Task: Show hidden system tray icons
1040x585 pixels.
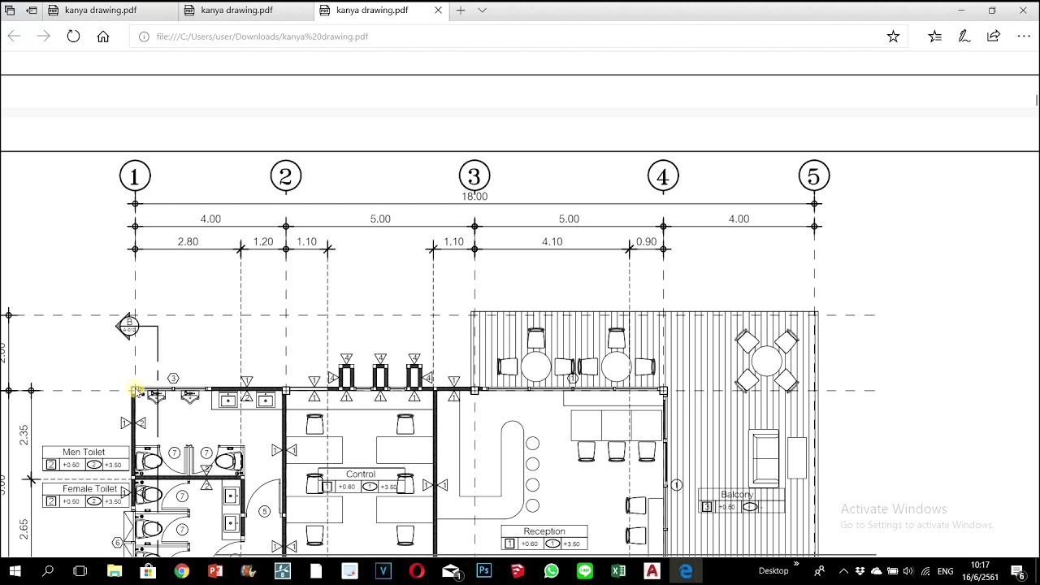Action: click(x=843, y=571)
